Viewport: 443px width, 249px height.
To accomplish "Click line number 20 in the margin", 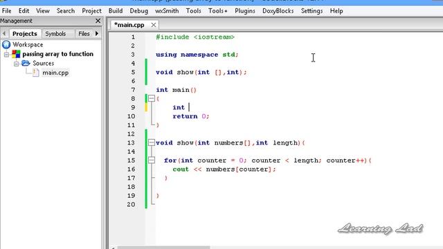I will point(131,205).
